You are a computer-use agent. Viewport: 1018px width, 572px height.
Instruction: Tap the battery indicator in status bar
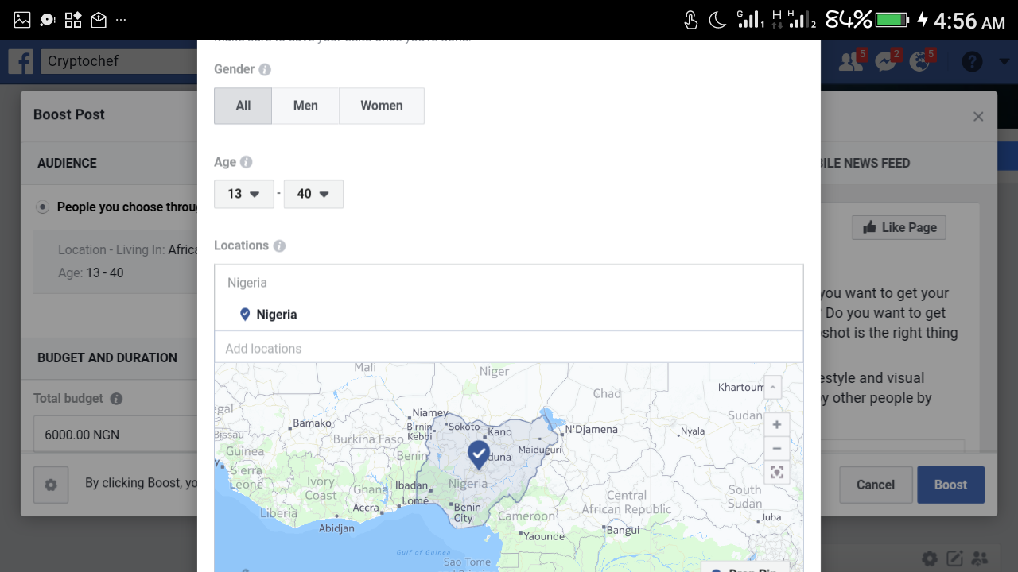[x=892, y=20]
